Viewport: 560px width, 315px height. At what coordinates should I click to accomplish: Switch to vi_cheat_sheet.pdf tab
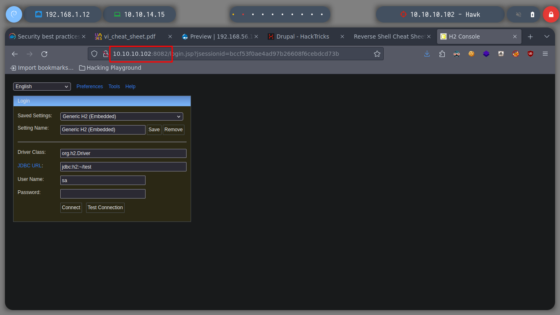click(133, 37)
